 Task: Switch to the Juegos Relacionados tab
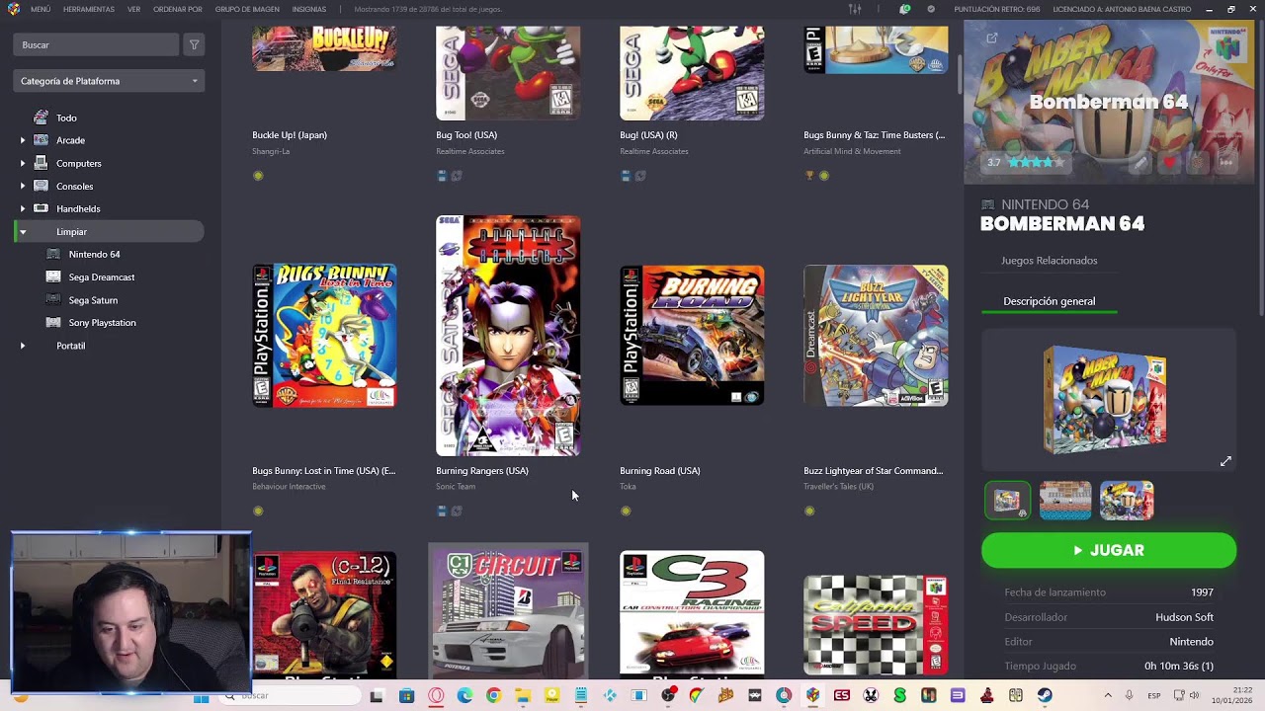click(x=1049, y=261)
